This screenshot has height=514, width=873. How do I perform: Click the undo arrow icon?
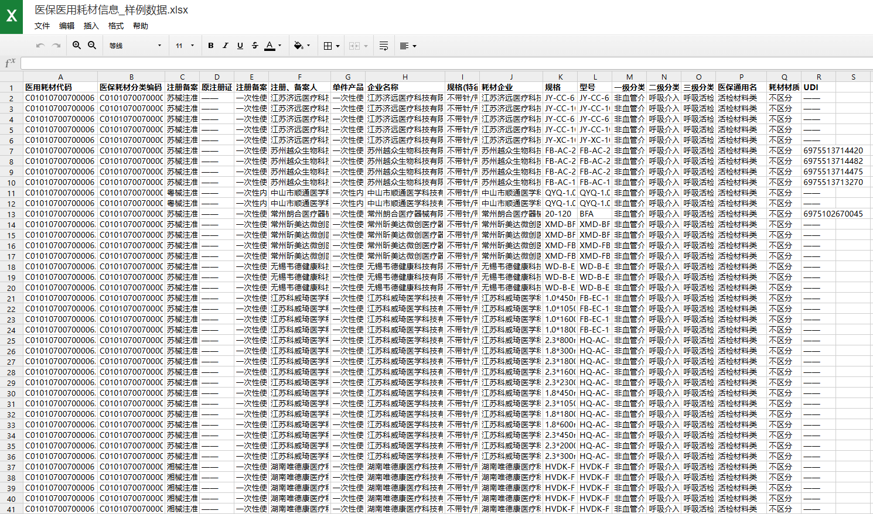click(x=40, y=46)
